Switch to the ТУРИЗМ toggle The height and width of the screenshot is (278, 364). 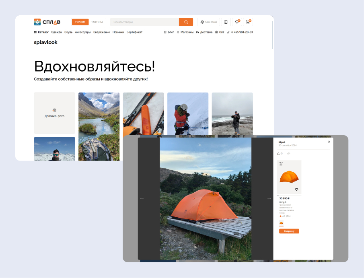pyautogui.click(x=80, y=22)
